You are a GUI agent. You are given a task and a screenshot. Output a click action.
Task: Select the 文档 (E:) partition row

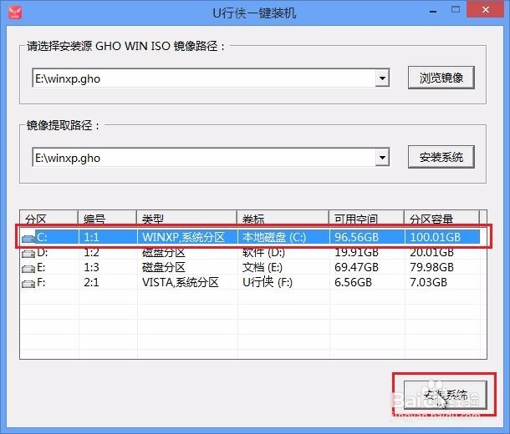[x=250, y=267]
